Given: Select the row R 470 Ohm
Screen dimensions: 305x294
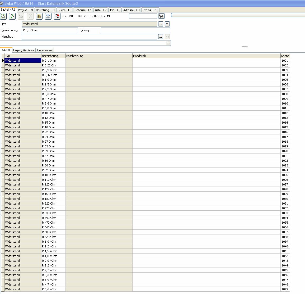Looking at the screenshot, I should 146,223.
